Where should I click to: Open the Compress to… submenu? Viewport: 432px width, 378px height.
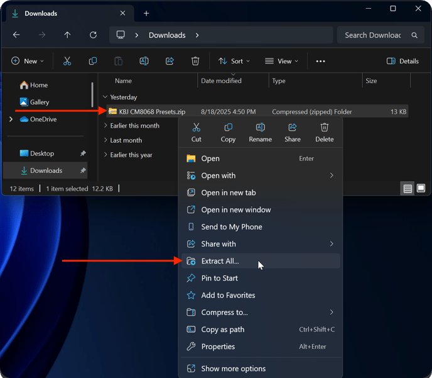261,313
